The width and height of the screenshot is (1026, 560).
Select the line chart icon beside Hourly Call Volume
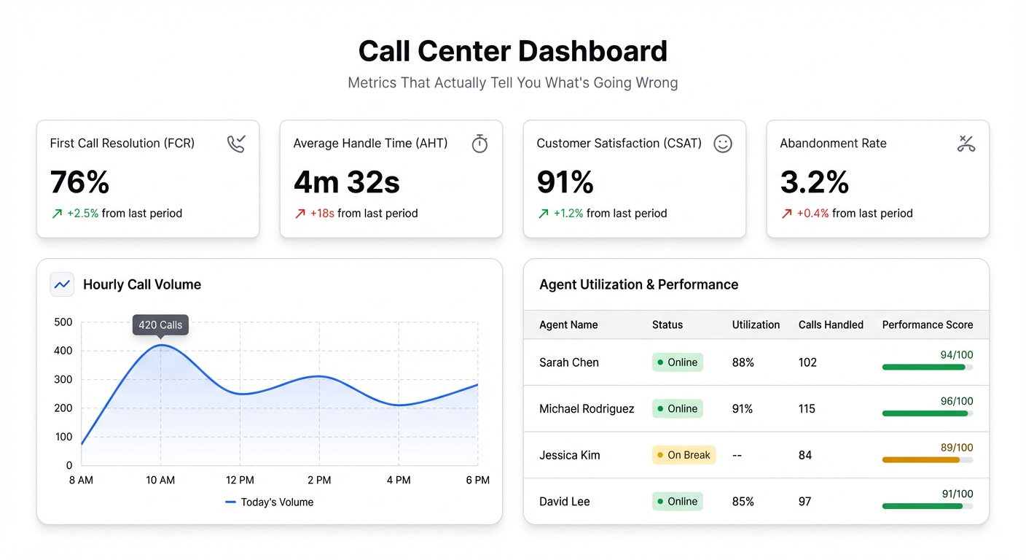(62, 284)
